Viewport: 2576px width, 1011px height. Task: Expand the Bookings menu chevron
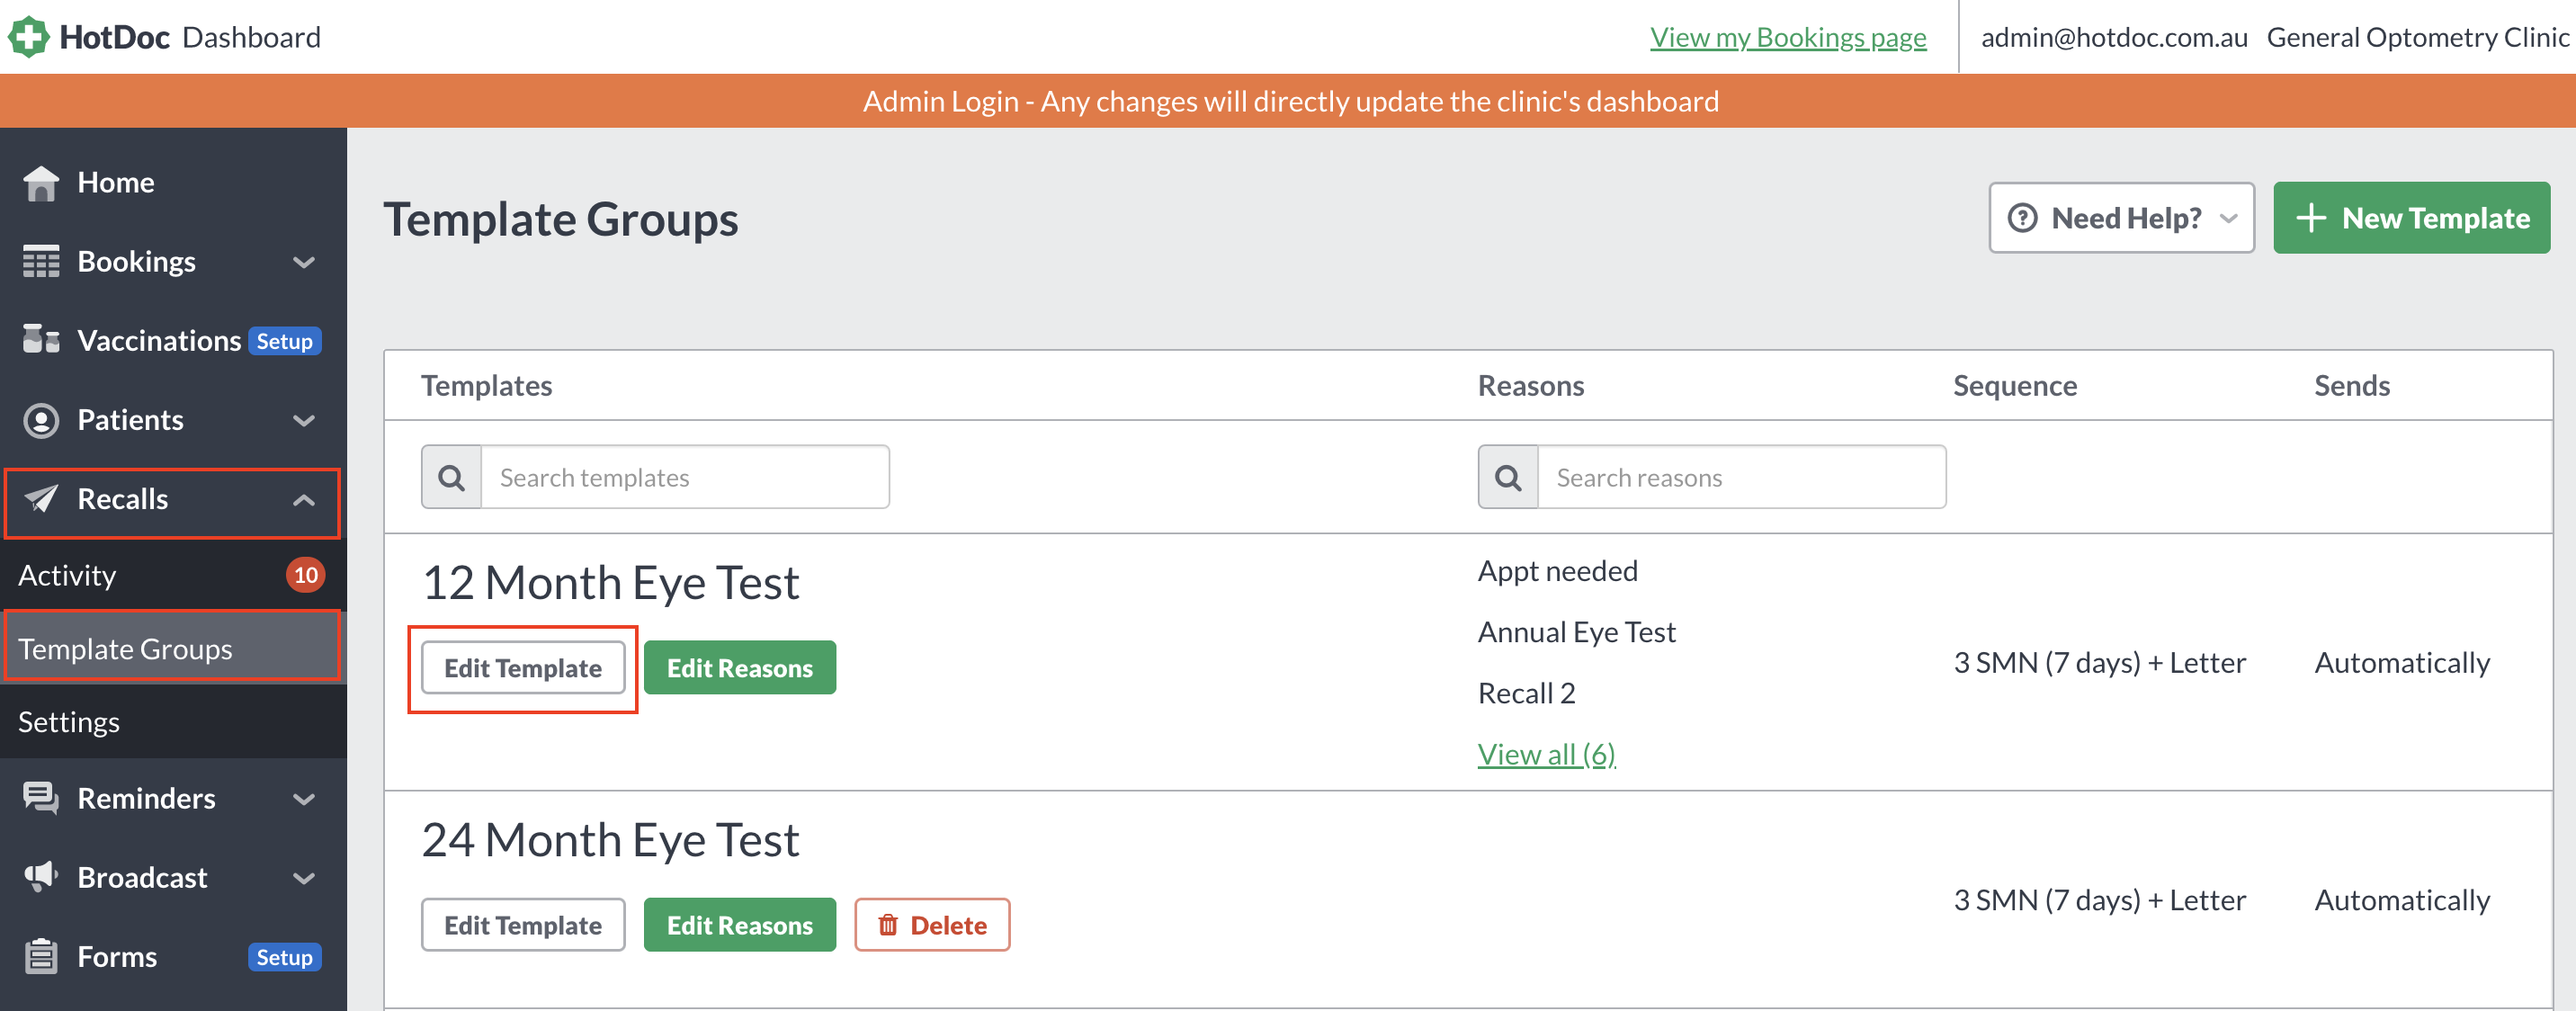point(304,262)
